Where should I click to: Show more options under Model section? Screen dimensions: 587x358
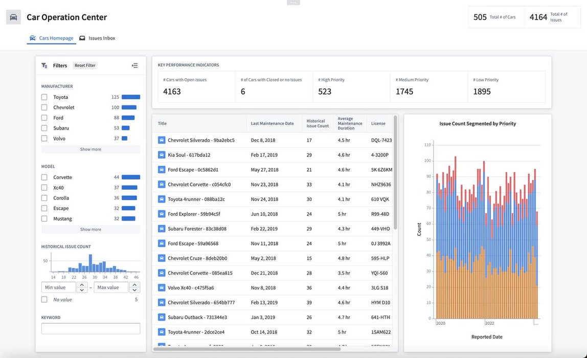91,230
